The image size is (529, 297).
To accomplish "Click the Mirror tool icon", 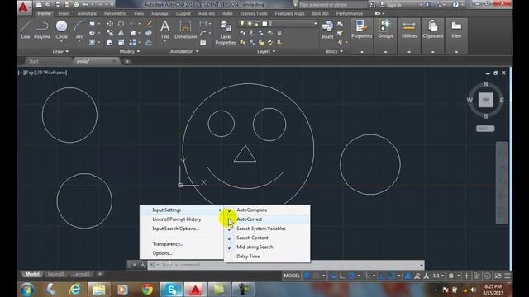I will pyautogui.click(x=122, y=33).
